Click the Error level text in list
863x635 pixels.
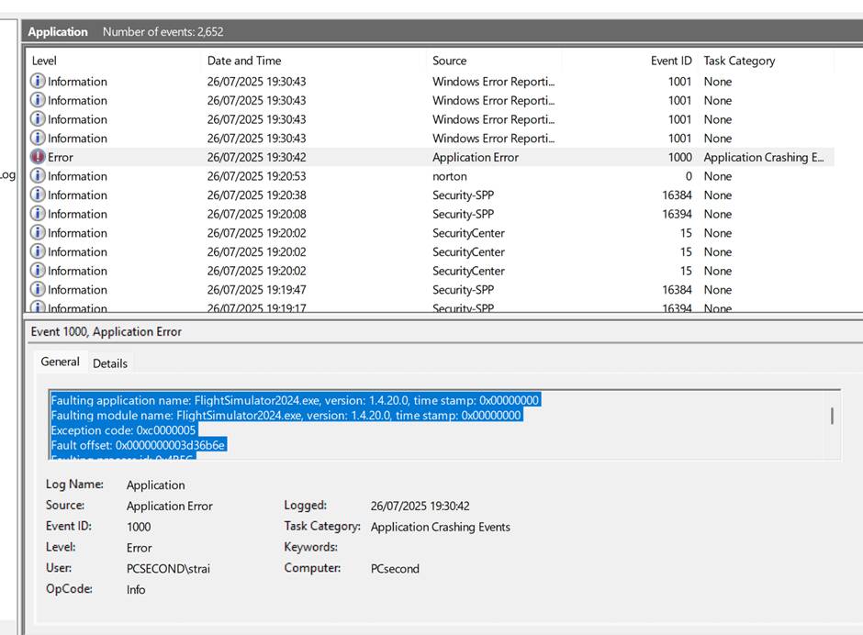(60, 158)
